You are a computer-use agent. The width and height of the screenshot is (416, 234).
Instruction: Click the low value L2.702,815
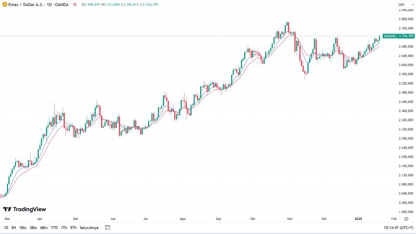130,4
